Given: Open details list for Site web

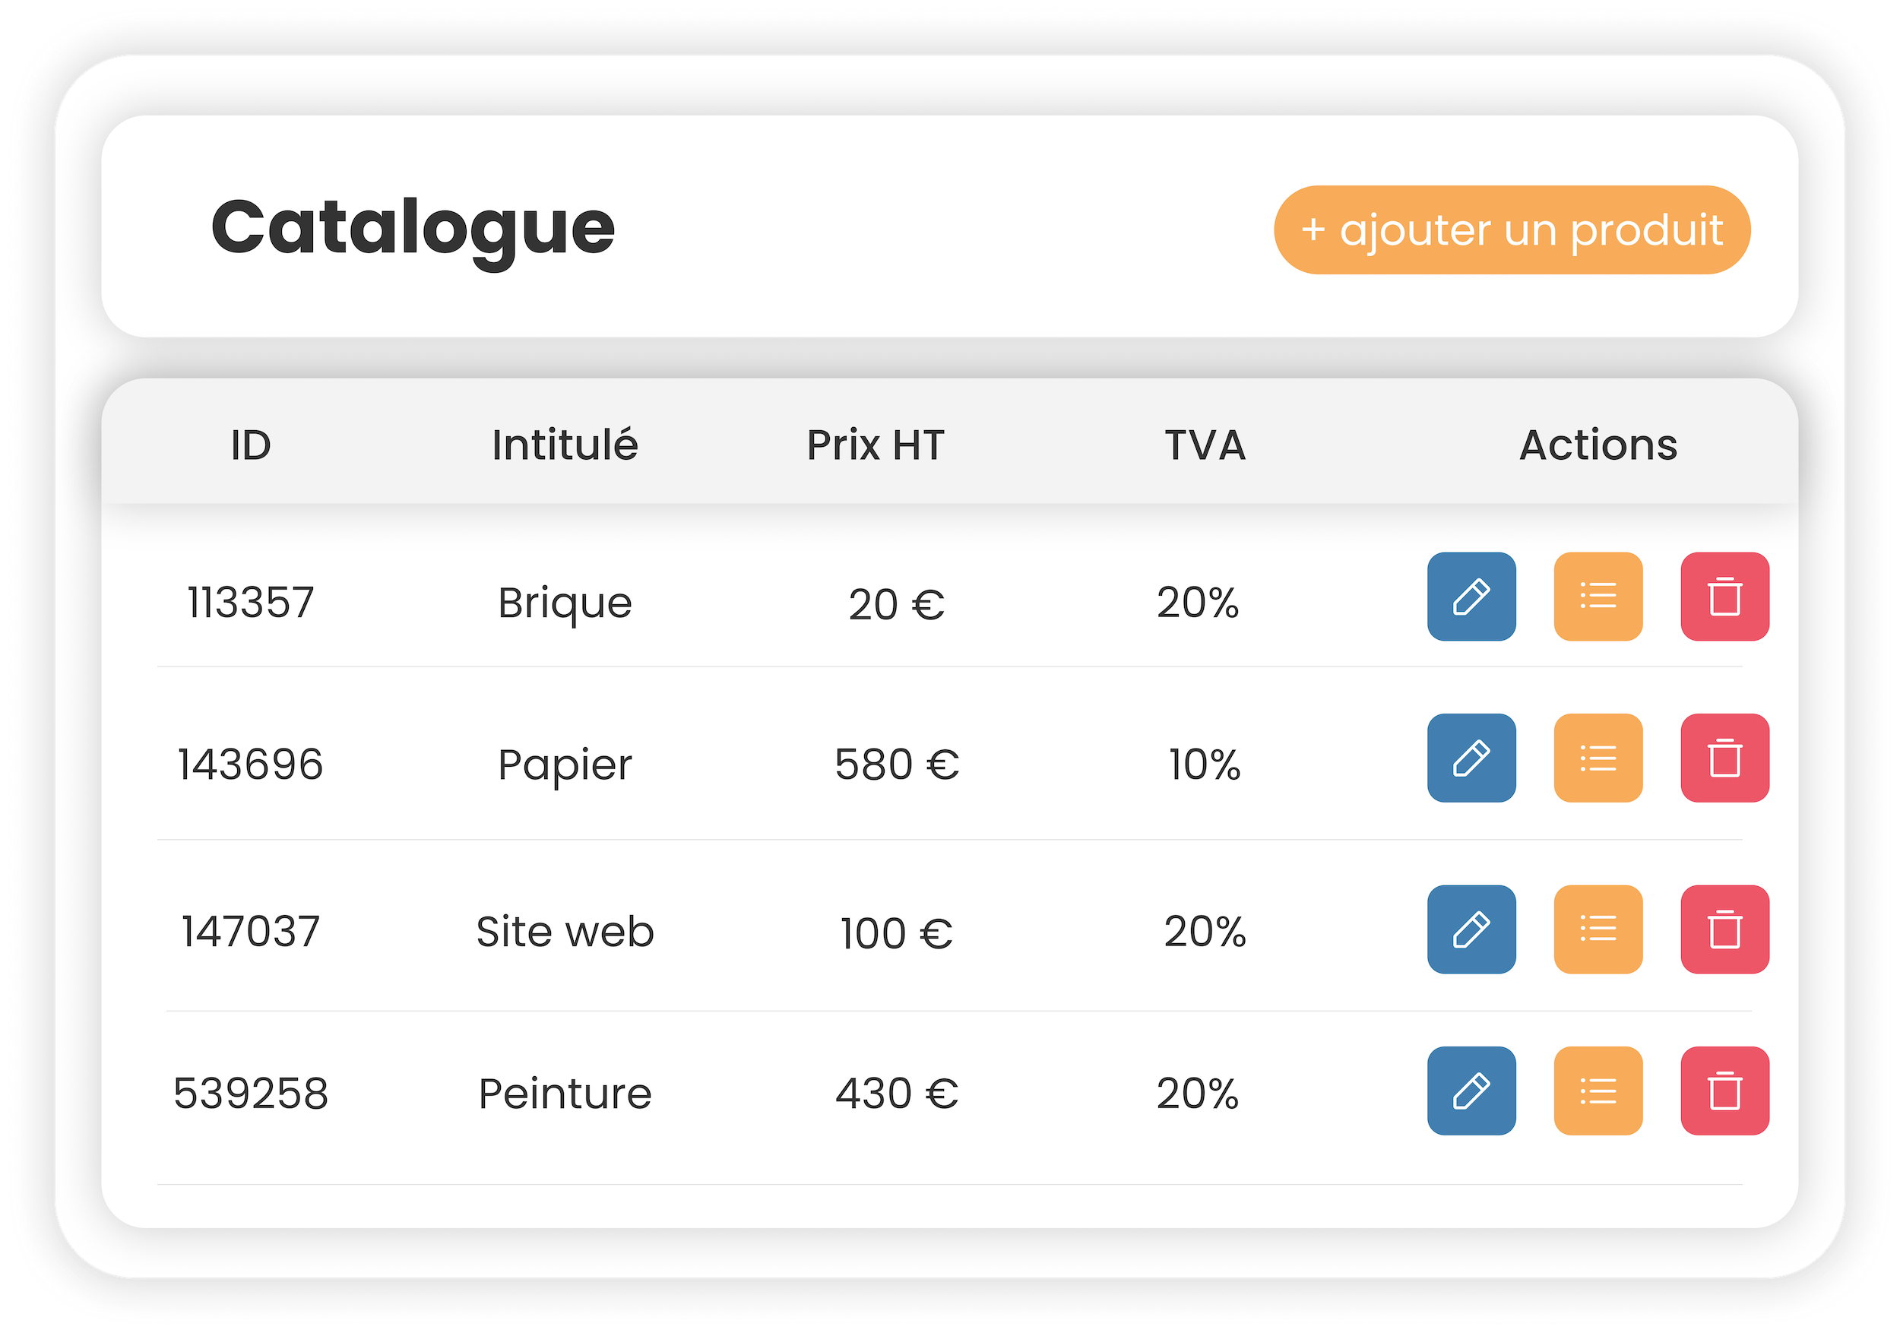Looking at the screenshot, I should [x=1597, y=929].
